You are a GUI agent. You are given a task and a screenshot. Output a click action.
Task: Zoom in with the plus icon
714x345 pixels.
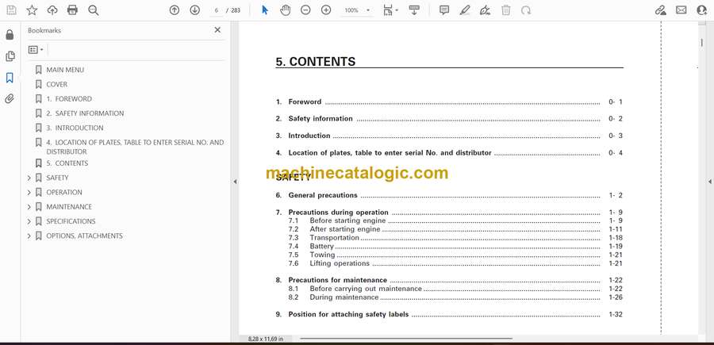click(x=326, y=10)
